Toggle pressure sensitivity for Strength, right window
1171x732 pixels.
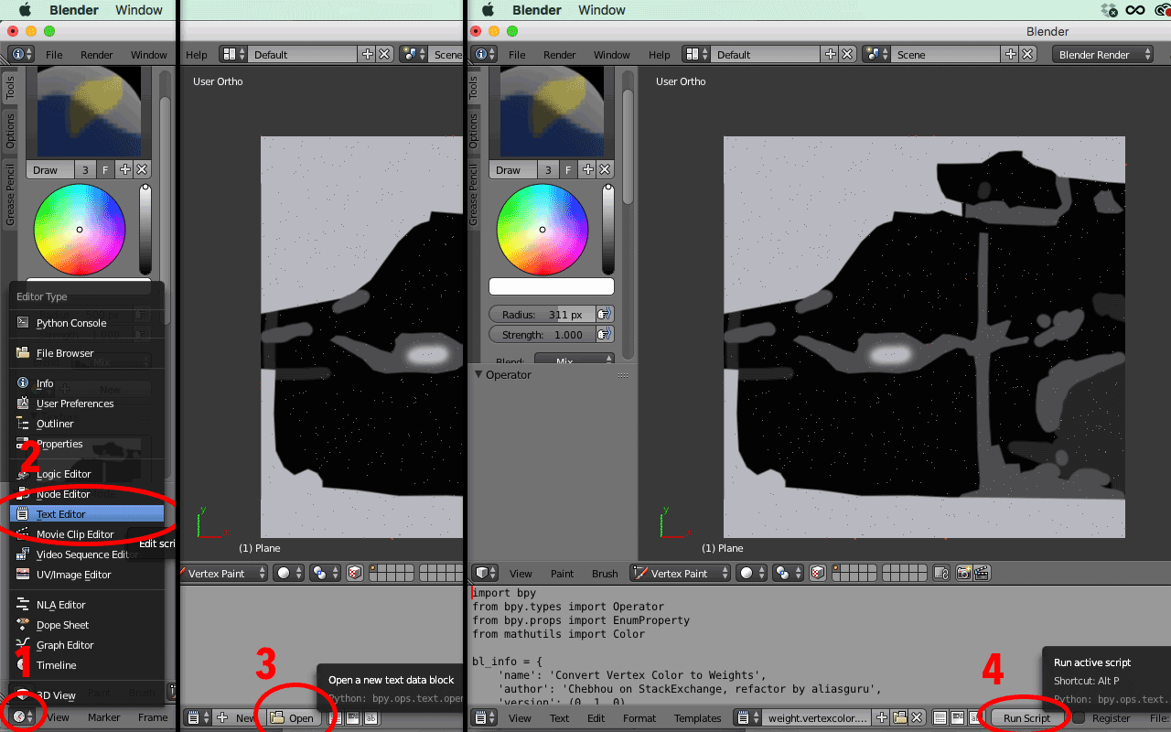604,335
